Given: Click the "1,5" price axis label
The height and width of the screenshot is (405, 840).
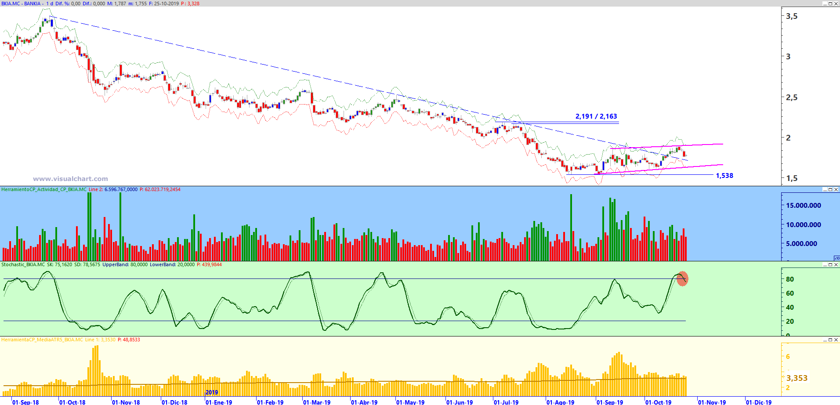Looking at the screenshot, I should point(792,178).
